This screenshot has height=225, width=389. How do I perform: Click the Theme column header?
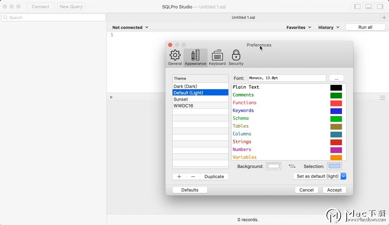click(200, 78)
